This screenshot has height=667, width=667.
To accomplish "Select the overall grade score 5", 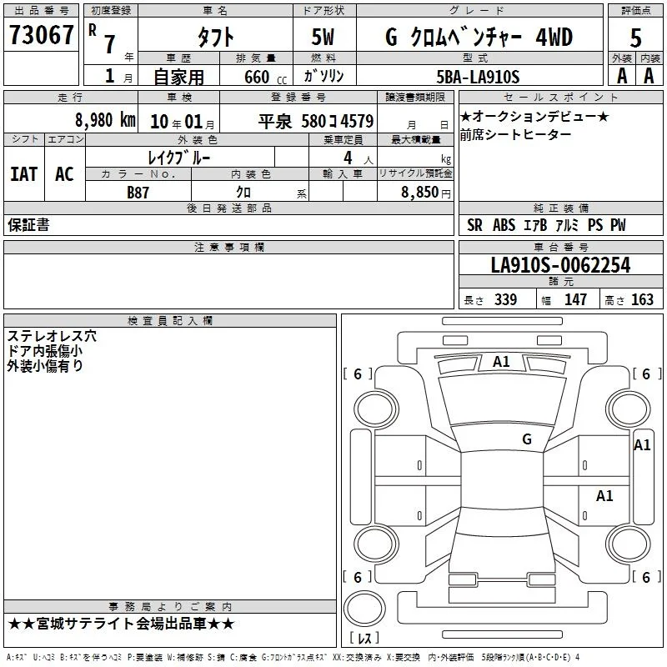I will (635, 38).
